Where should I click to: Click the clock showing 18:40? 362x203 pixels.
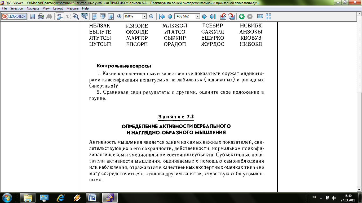[x=348, y=198]
